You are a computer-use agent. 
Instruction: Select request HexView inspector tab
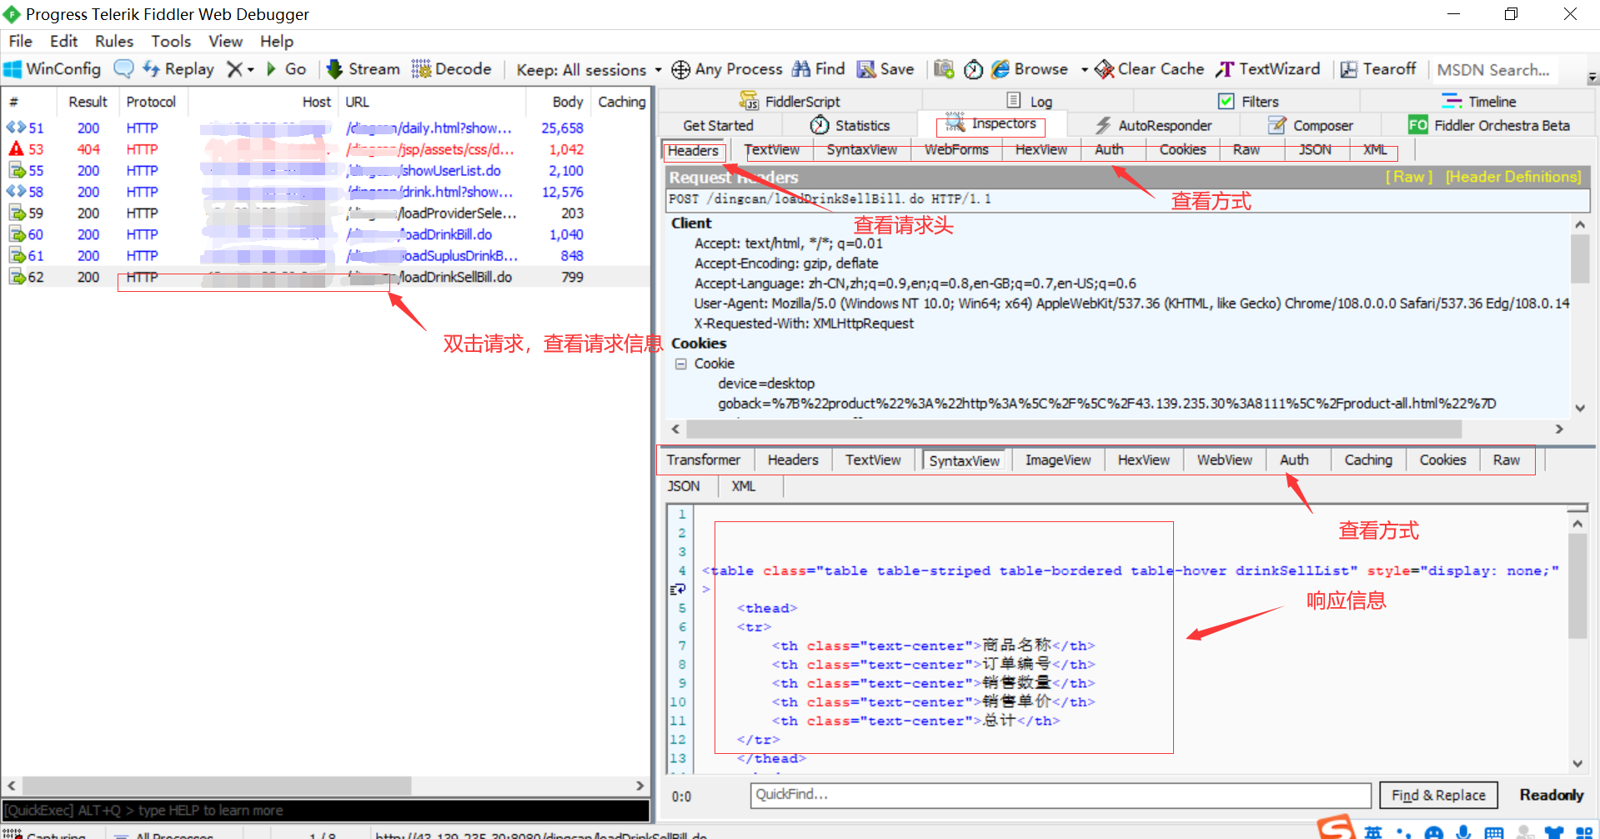[1041, 150]
